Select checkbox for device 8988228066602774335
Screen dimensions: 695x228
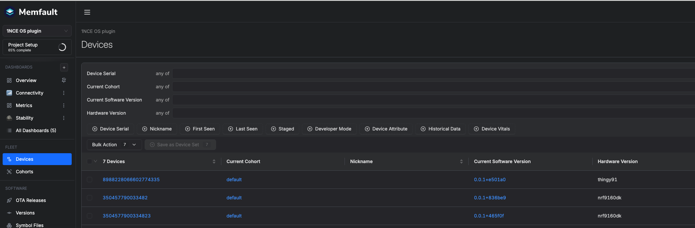tap(90, 180)
